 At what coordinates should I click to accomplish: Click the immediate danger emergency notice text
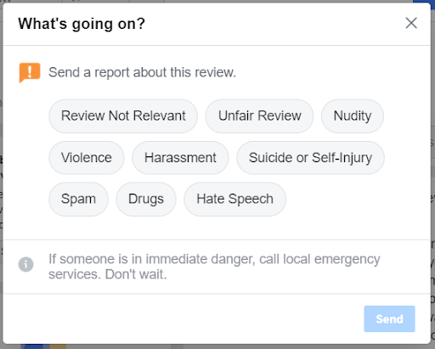pyautogui.click(x=214, y=267)
